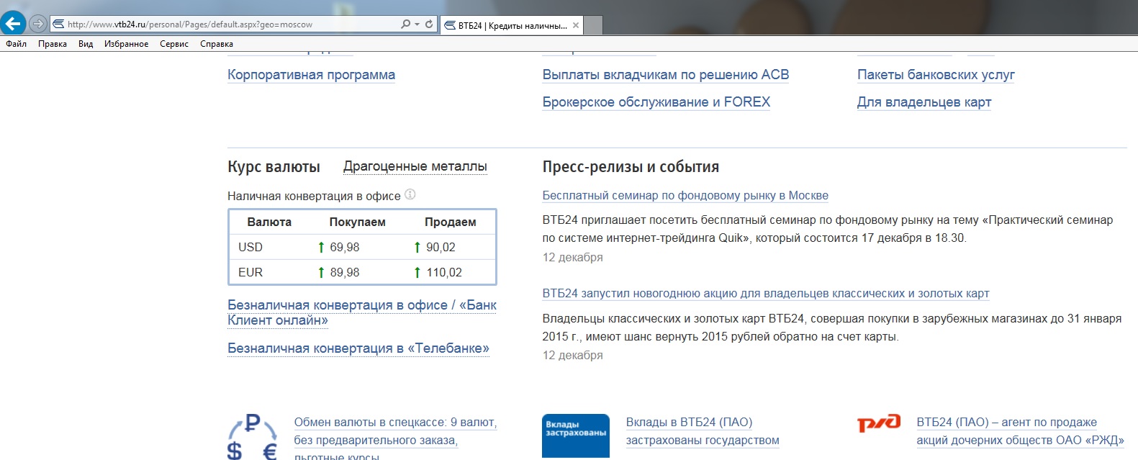Click the Пресс-релизы и события heading
The width and height of the screenshot is (1138, 460).
(x=631, y=167)
